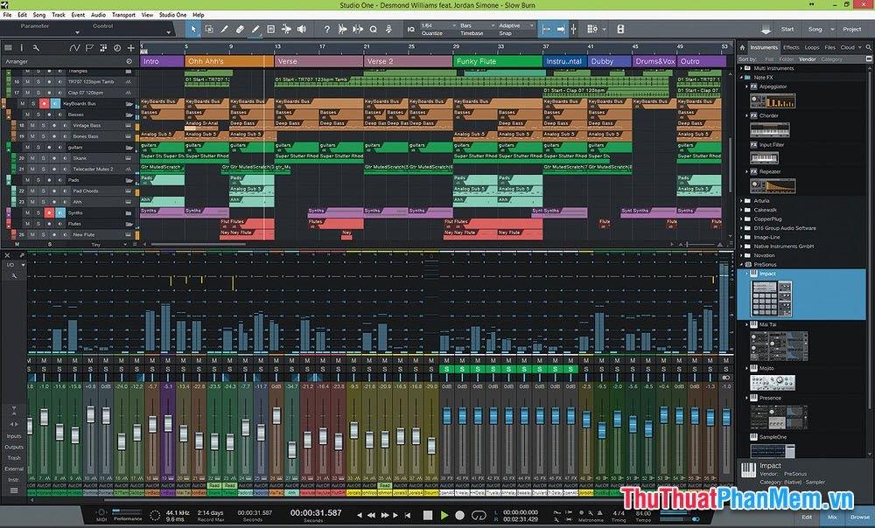Click the download arrow icon near Start

[x=766, y=30]
